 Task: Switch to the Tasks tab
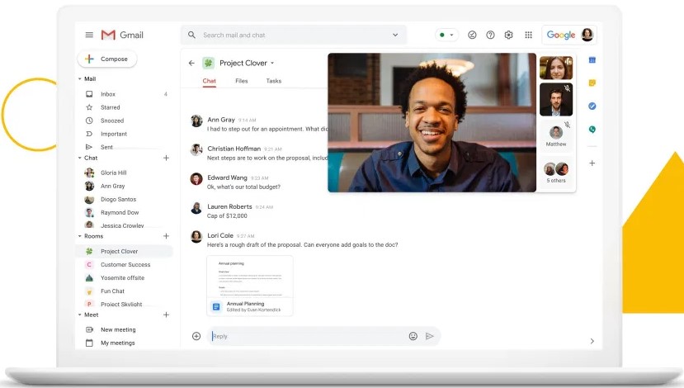[274, 81]
